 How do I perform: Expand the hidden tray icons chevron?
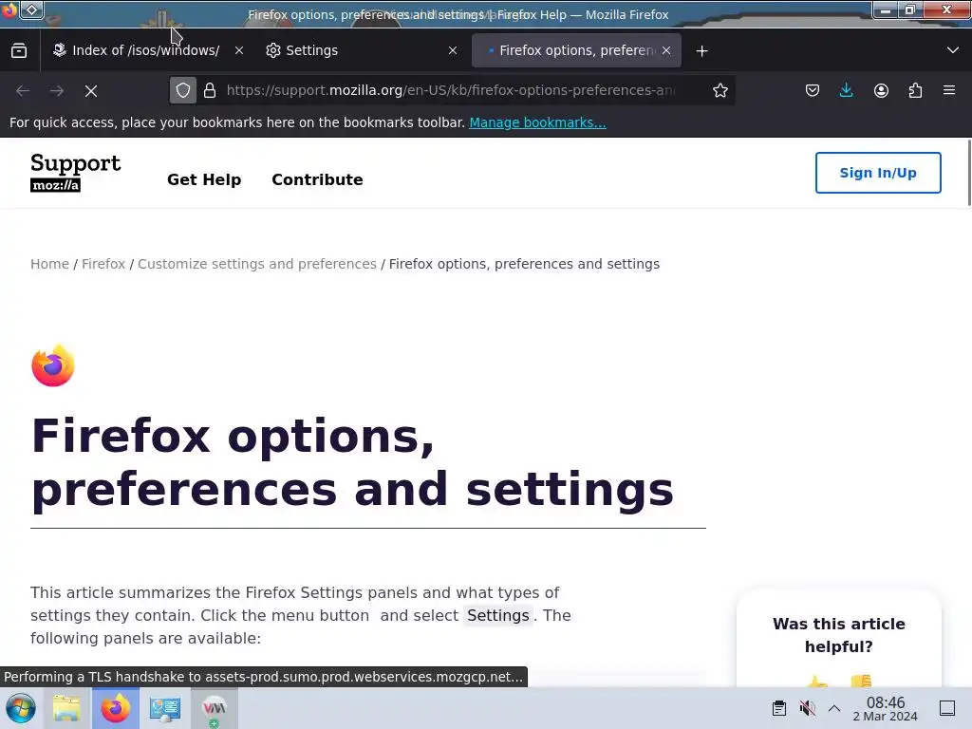pos(834,708)
